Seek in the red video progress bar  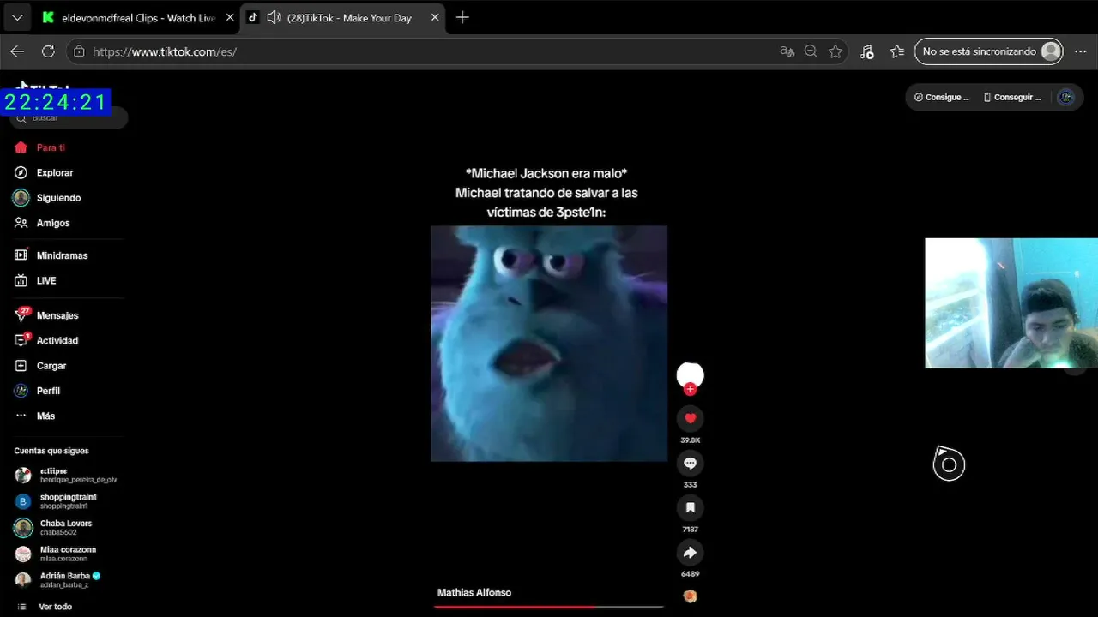coord(549,607)
